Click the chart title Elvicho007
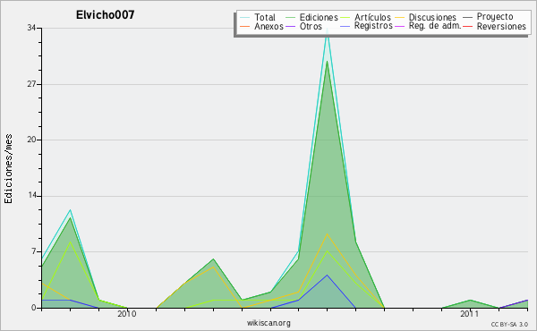The height and width of the screenshot is (331, 537). click(x=105, y=14)
